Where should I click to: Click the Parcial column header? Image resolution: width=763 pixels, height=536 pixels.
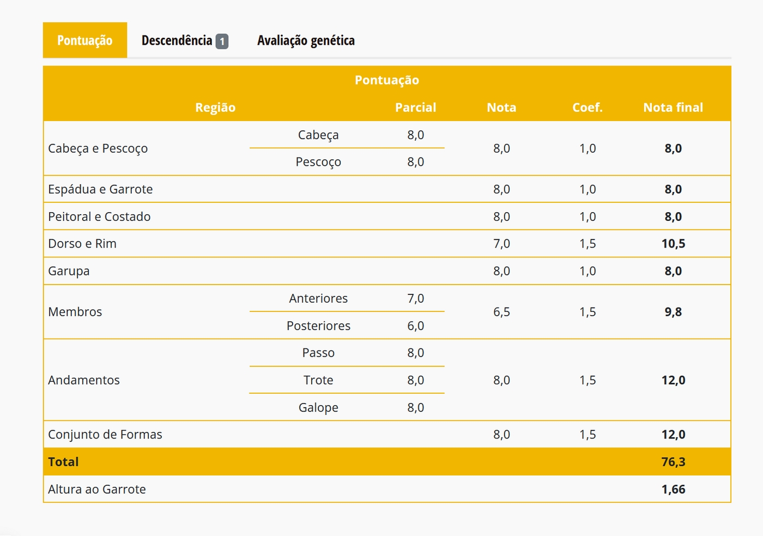415,107
